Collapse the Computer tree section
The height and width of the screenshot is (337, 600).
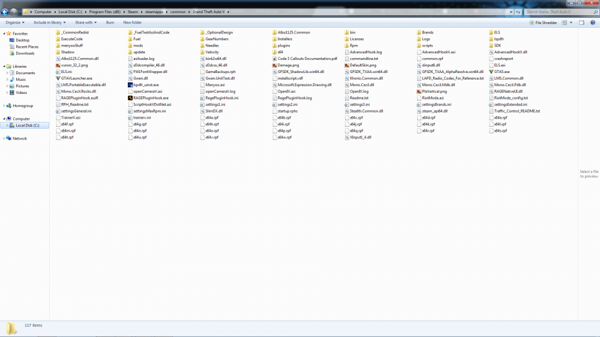(x=4, y=119)
